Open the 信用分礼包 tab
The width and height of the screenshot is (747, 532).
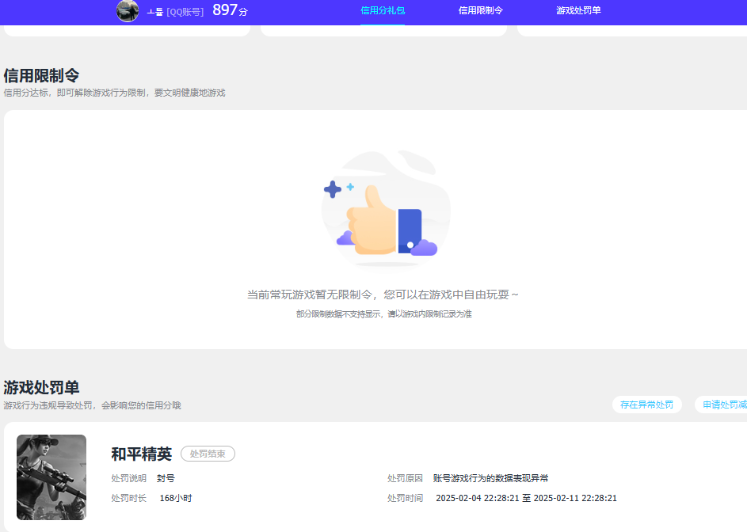(383, 12)
